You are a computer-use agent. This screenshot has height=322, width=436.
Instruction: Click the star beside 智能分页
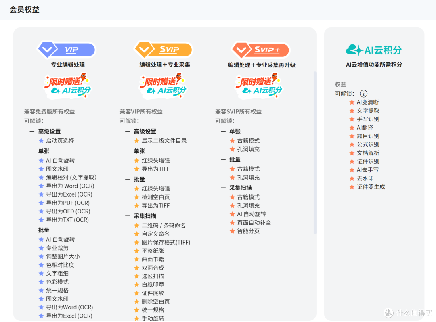click(x=233, y=231)
